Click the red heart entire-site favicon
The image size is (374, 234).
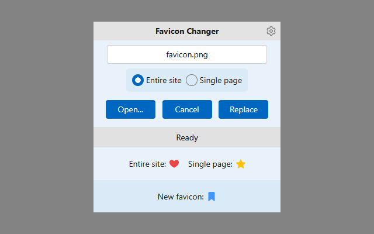pyautogui.click(x=174, y=164)
